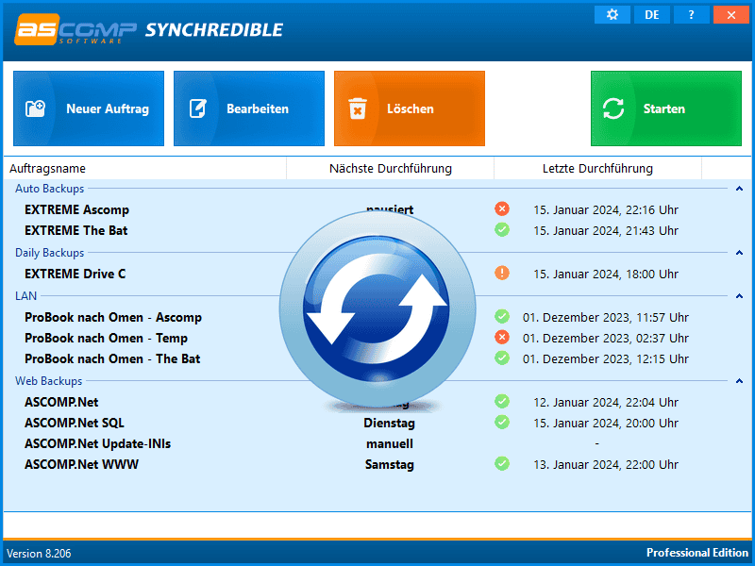This screenshot has width=755, height=566.
Task: Click date 15. Januar 2024, 22:16 Uhr
Action: (x=606, y=210)
